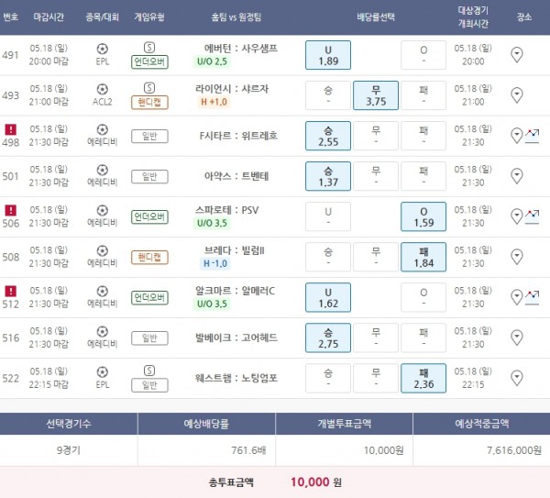The image size is (550, 498).
Task: Click the 핸디캡 badge on match 508
Action: [x=149, y=257]
